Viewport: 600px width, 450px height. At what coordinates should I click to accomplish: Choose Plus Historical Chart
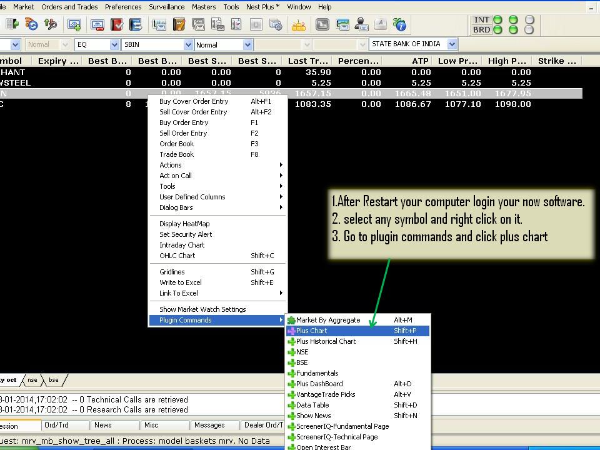[x=357, y=341]
